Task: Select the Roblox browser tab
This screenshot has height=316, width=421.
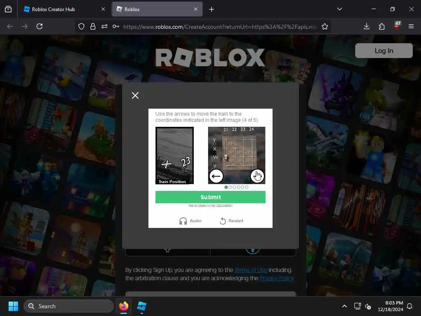Action: tap(157, 9)
